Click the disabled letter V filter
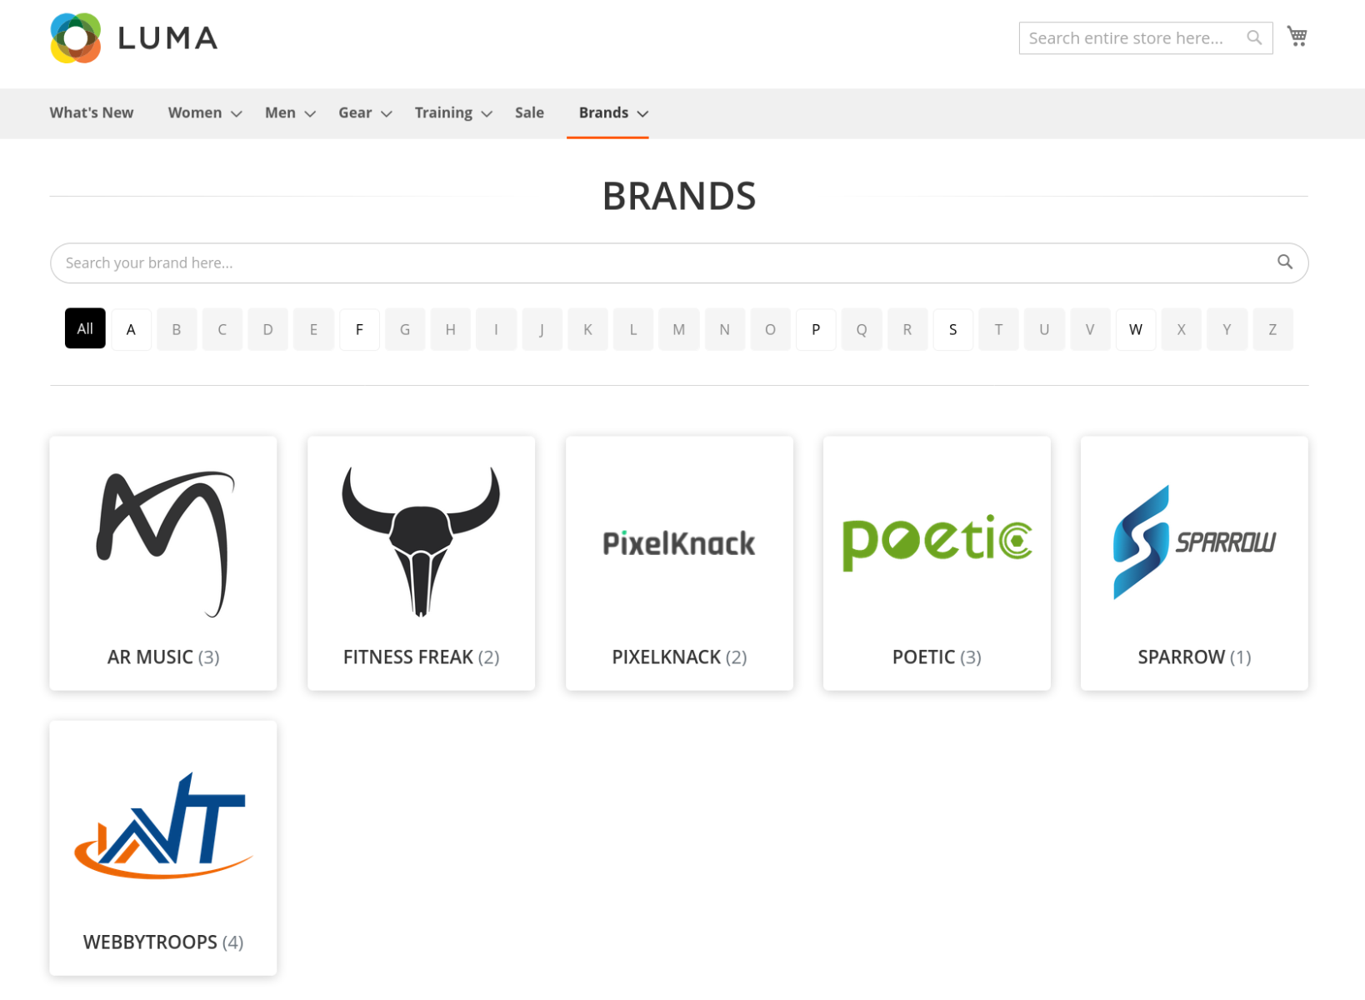 coord(1090,329)
